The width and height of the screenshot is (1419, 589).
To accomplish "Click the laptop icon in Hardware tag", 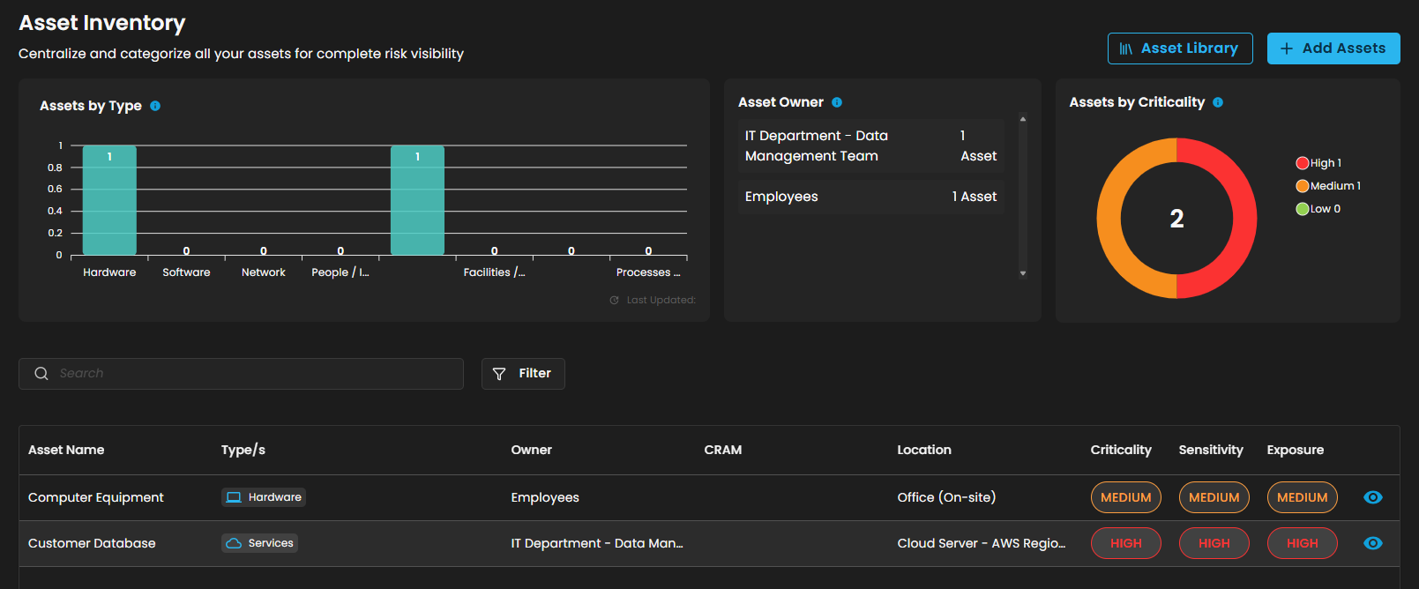I will click(x=234, y=497).
